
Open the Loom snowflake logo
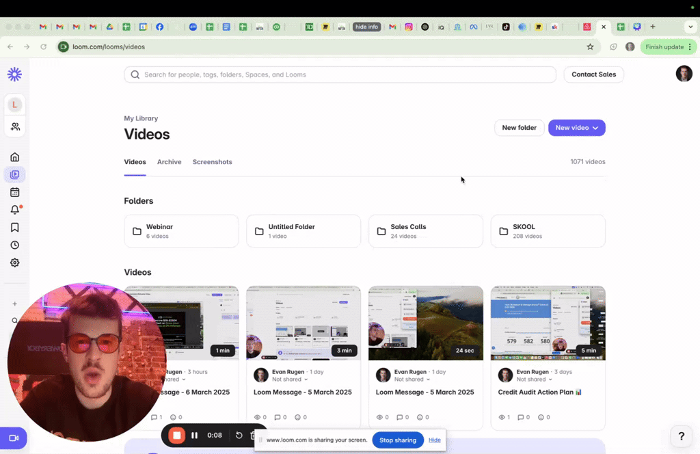15,74
